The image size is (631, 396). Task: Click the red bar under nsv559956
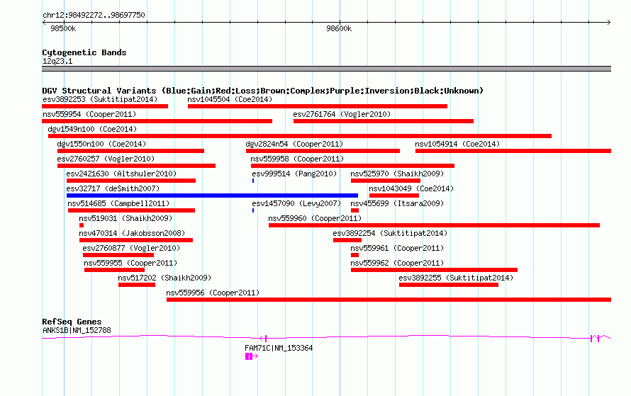[389, 300]
